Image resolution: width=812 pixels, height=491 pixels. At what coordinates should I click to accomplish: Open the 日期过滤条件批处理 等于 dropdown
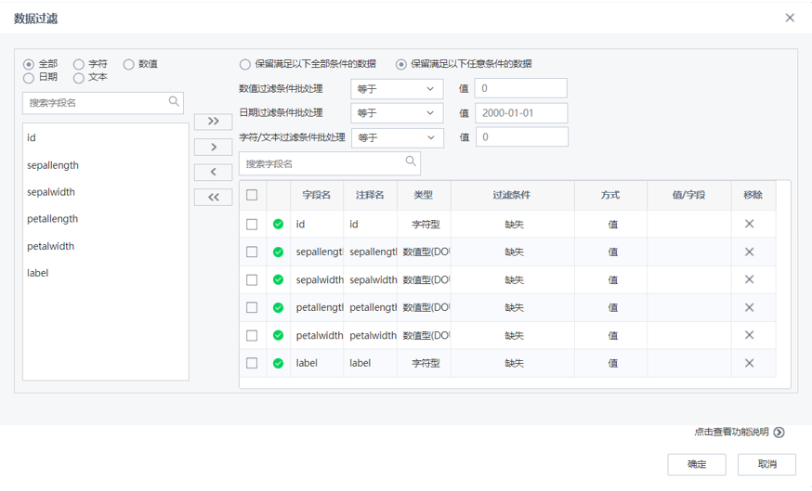point(397,113)
